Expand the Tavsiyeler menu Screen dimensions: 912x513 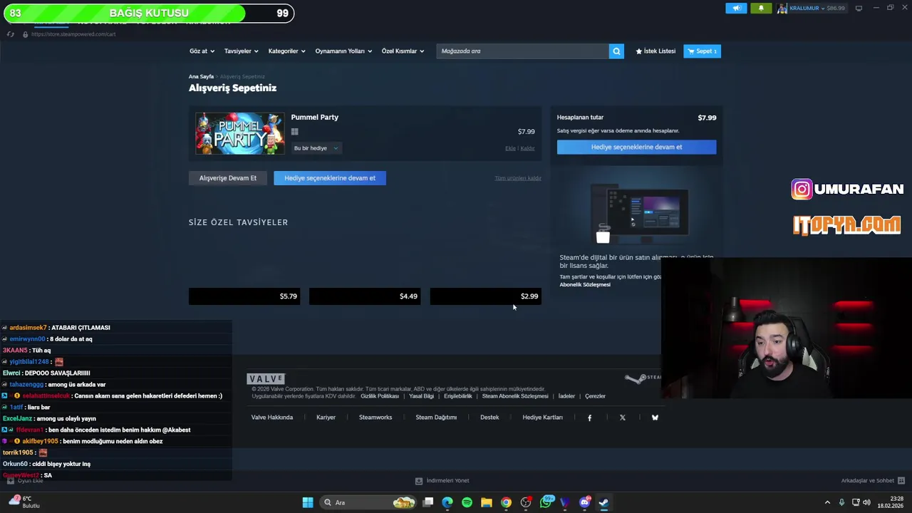(241, 51)
